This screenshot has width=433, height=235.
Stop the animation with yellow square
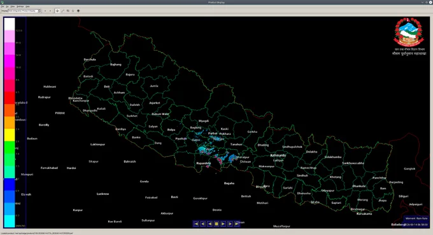216,224
